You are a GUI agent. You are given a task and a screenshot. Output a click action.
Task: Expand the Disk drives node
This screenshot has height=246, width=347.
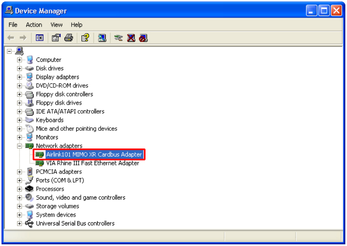(19, 69)
